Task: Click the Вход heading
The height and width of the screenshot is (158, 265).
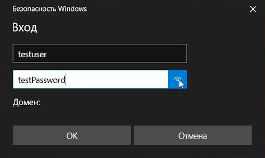Action: [x=25, y=28]
